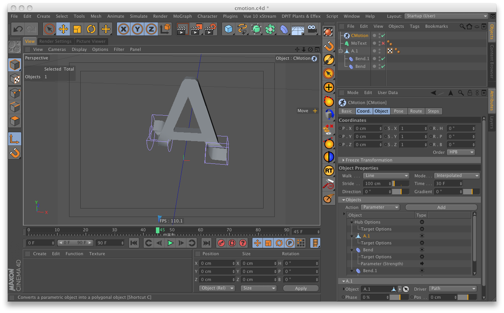Image resolution: width=504 pixels, height=313 pixels.
Task: Click Render Active View clapperboard icon
Action: click(183, 29)
